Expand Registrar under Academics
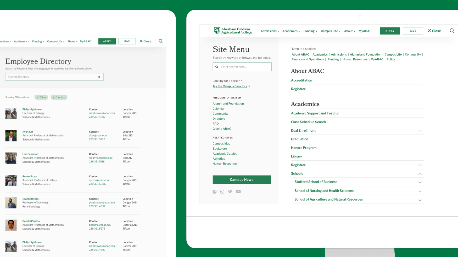The height and width of the screenshot is (257, 458). [420, 165]
